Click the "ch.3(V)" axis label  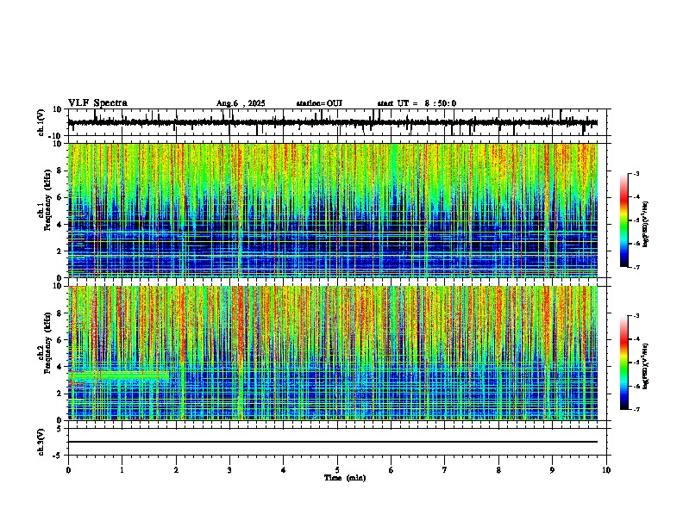(41, 442)
